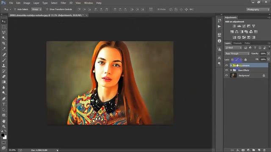Select the Pen tool

click(4, 99)
